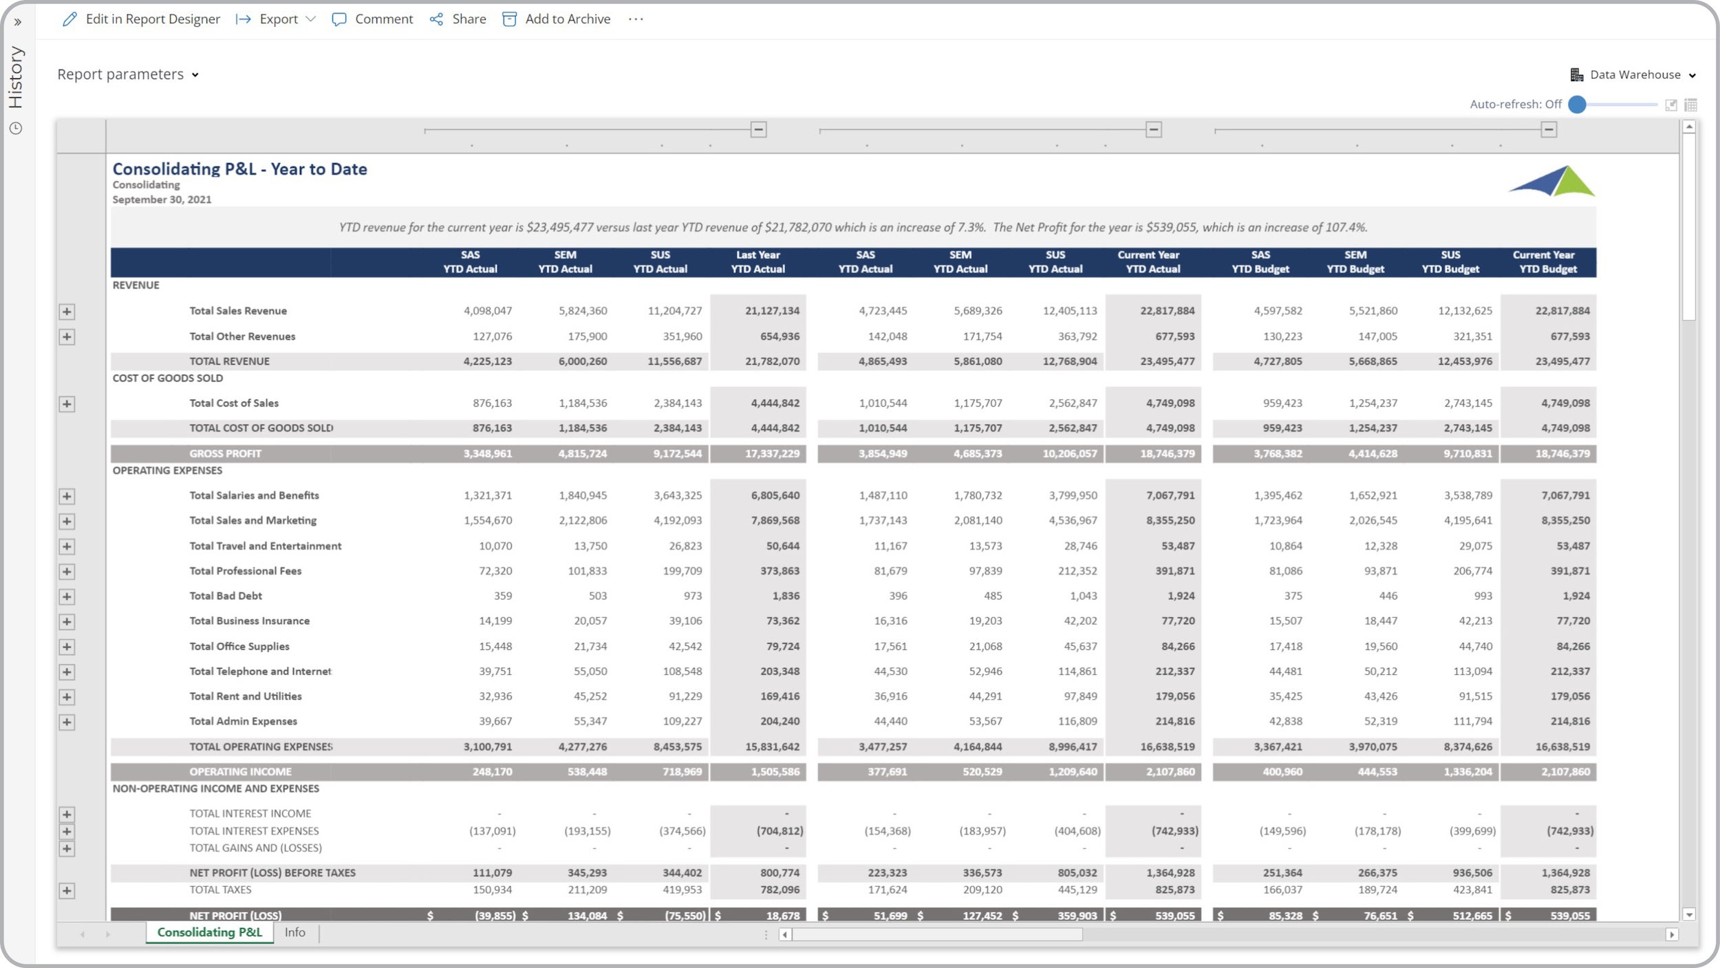Collapse the Current Year YTD Budget column group

(x=1549, y=129)
